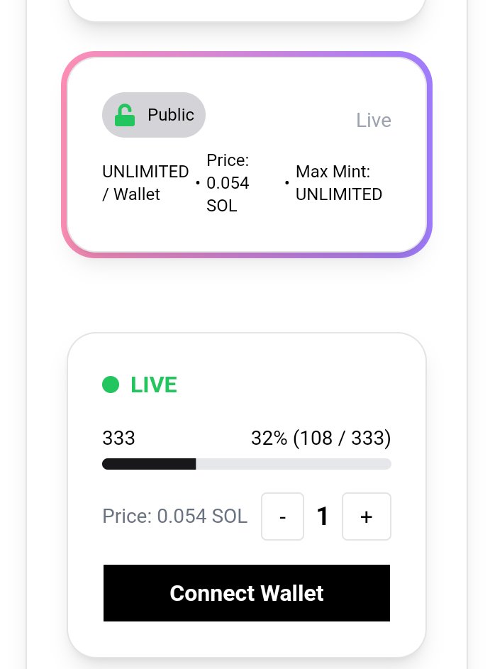Click the Price: 0.054 SOL label beside the stepper
Image resolution: width=490 pixels, height=669 pixels.
pos(175,516)
